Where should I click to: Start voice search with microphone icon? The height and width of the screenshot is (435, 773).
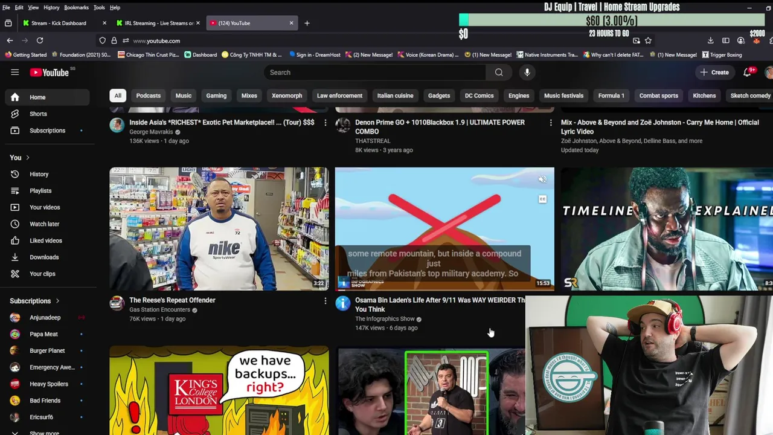pos(527,72)
